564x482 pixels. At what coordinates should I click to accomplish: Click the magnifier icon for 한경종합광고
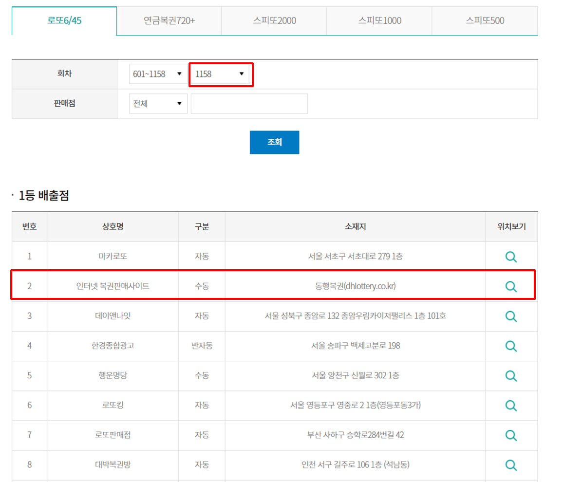(x=511, y=346)
